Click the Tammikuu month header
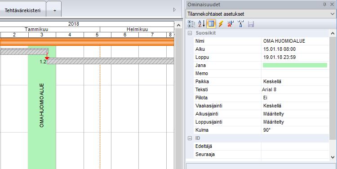337x169 pixels. pos(36,29)
